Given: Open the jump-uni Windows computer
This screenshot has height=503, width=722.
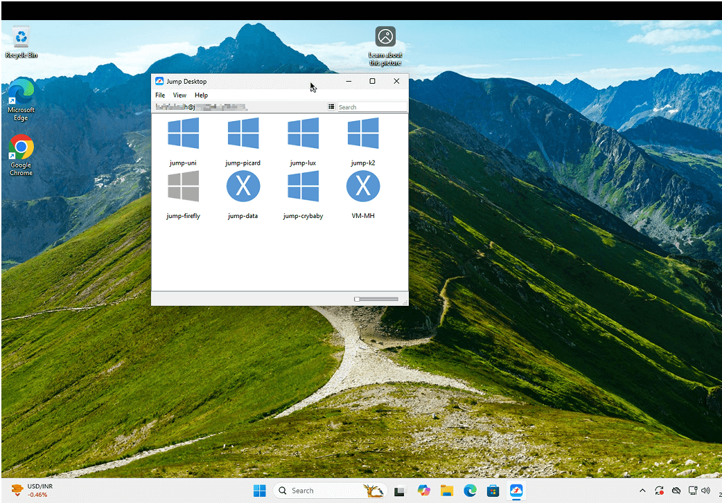Looking at the screenshot, I should click(183, 134).
